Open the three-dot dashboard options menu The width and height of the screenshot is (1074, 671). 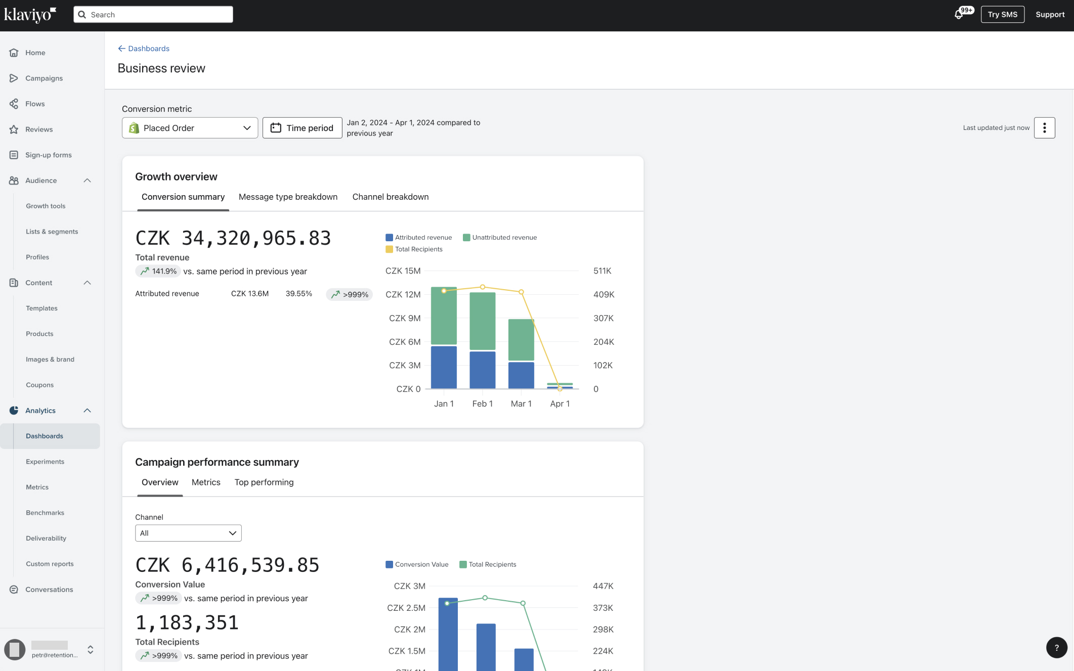pos(1044,128)
